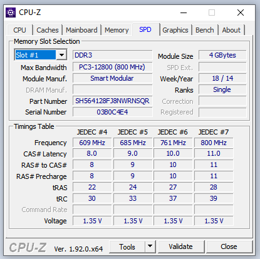This screenshot has height=259, width=260.
Task: Go to the Mainboard tab
Action: 81,30
